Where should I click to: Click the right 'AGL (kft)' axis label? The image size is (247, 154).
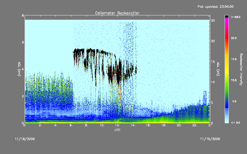click(x=218, y=69)
